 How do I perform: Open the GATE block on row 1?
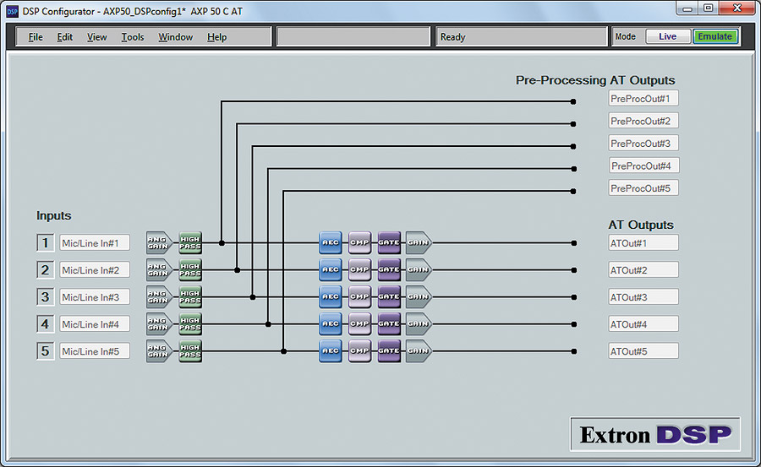(389, 243)
